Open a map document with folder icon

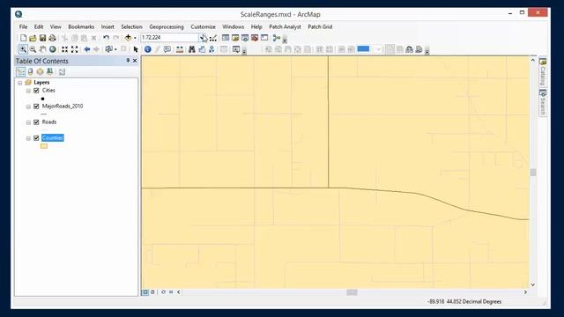point(33,38)
